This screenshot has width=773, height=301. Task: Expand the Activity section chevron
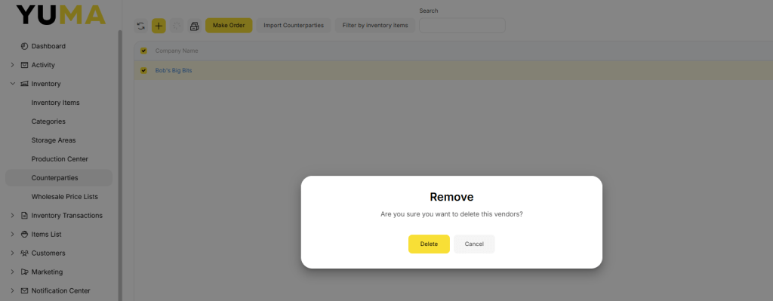click(x=12, y=65)
